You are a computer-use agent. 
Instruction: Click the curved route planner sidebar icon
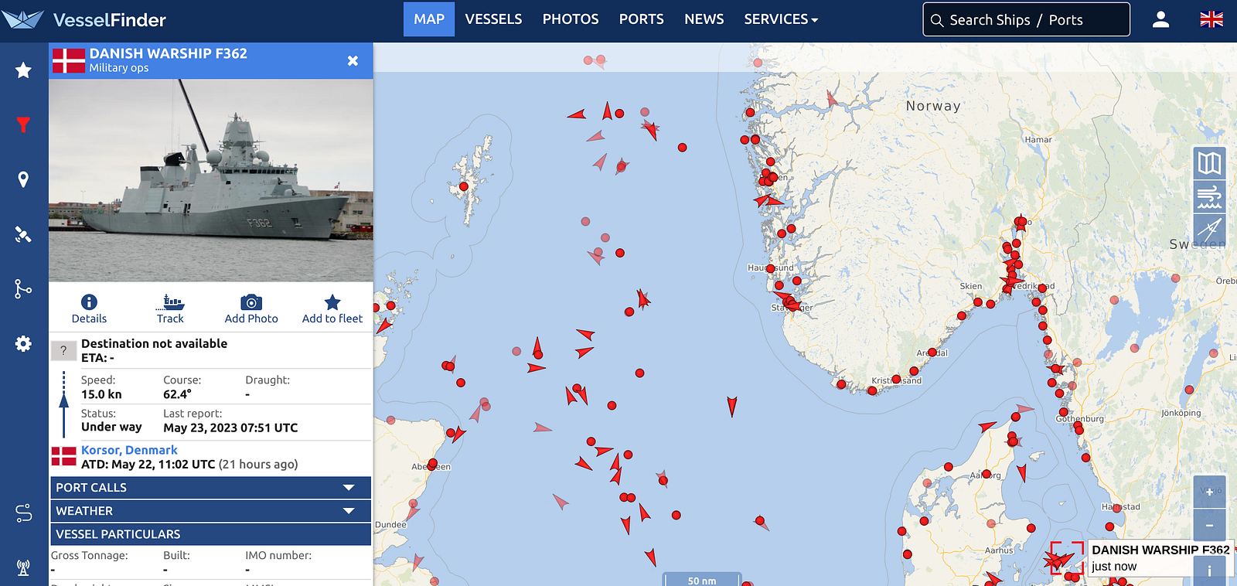pyautogui.click(x=23, y=513)
